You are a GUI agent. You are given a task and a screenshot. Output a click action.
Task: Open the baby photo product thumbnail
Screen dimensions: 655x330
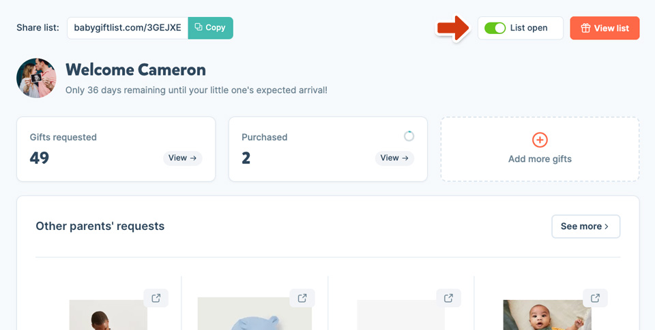pos(547,315)
